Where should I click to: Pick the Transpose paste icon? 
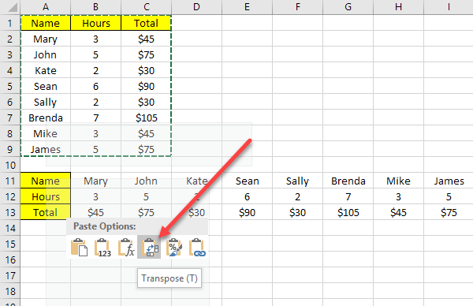point(149,247)
